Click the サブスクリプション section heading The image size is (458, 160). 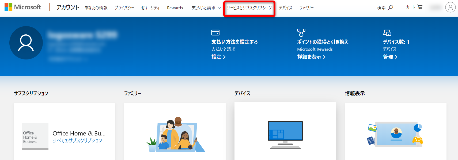coord(31,93)
